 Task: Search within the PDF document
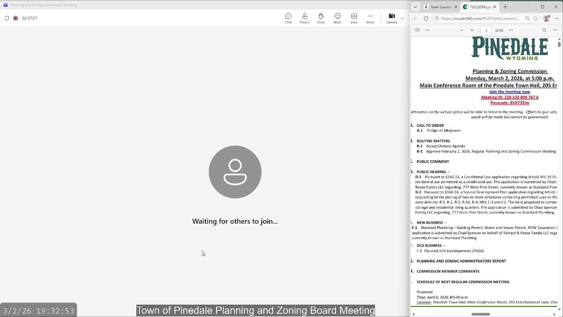pos(545,30)
